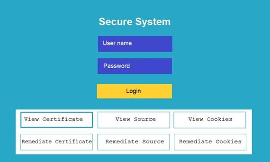Click the Secure System title text
Screen dimensions: 270x162
(x=134, y=22)
